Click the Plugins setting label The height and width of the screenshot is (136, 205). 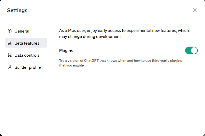tap(66, 51)
